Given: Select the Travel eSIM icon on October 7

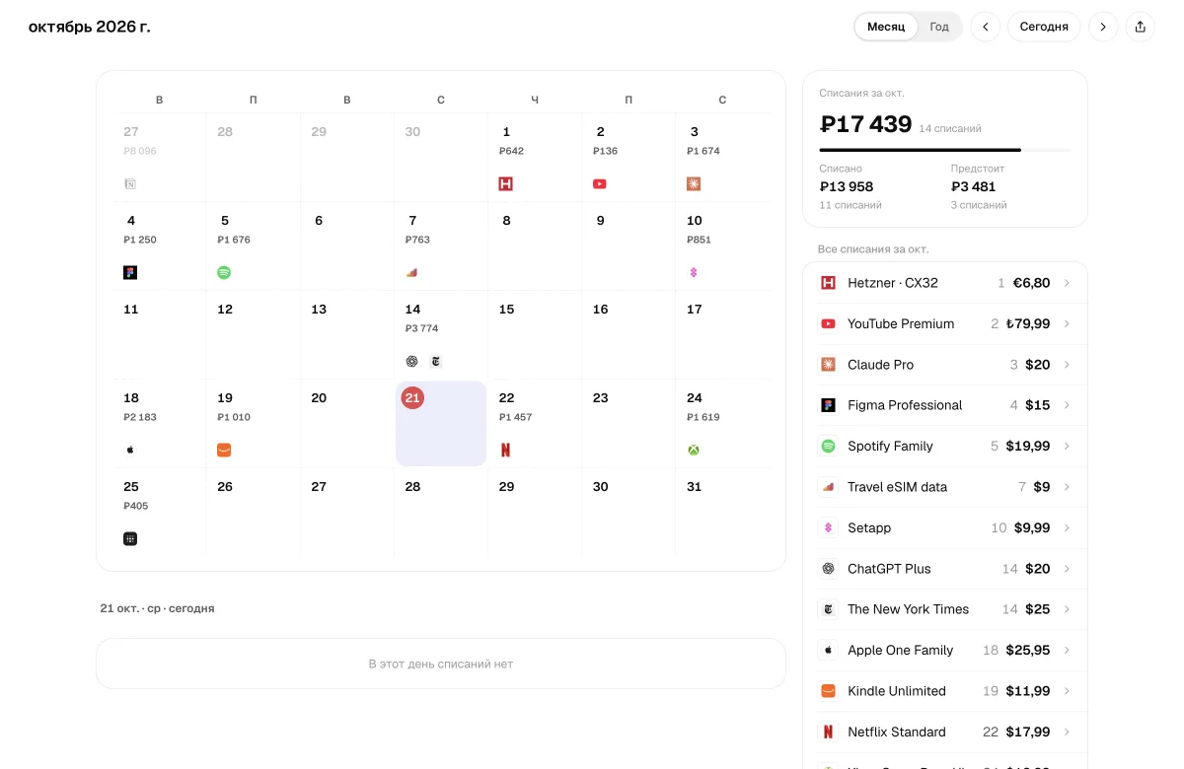Looking at the screenshot, I should pyautogui.click(x=412, y=273).
